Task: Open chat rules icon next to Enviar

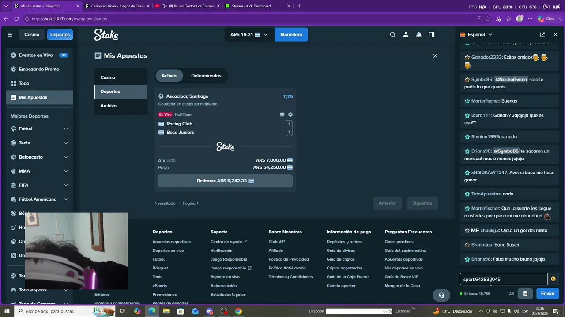Action: tap(525, 294)
